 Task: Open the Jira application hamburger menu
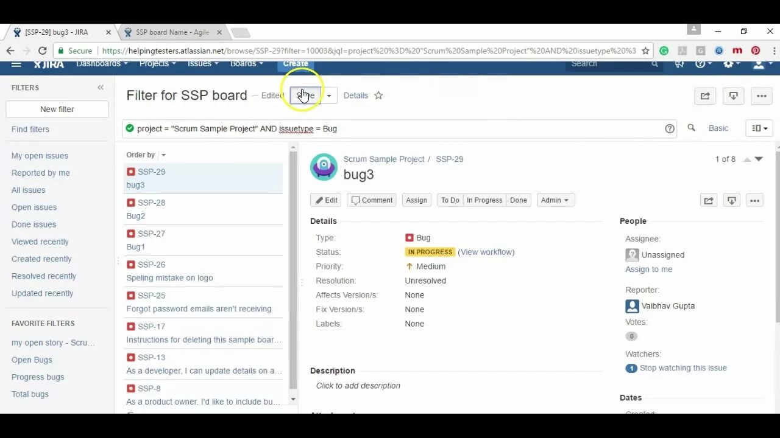click(16, 64)
